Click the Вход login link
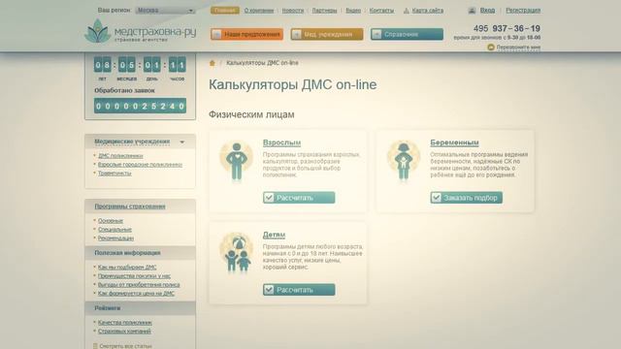 (487, 11)
